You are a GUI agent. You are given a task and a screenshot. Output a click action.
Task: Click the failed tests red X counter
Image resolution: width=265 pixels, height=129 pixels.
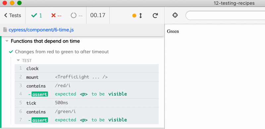point(56,16)
